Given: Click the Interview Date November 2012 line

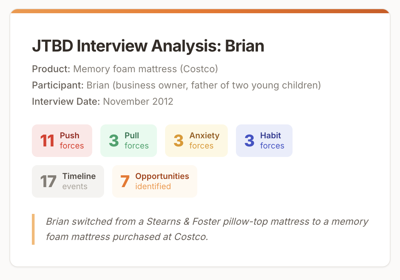Looking at the screenshot, I should pos(103,101).
